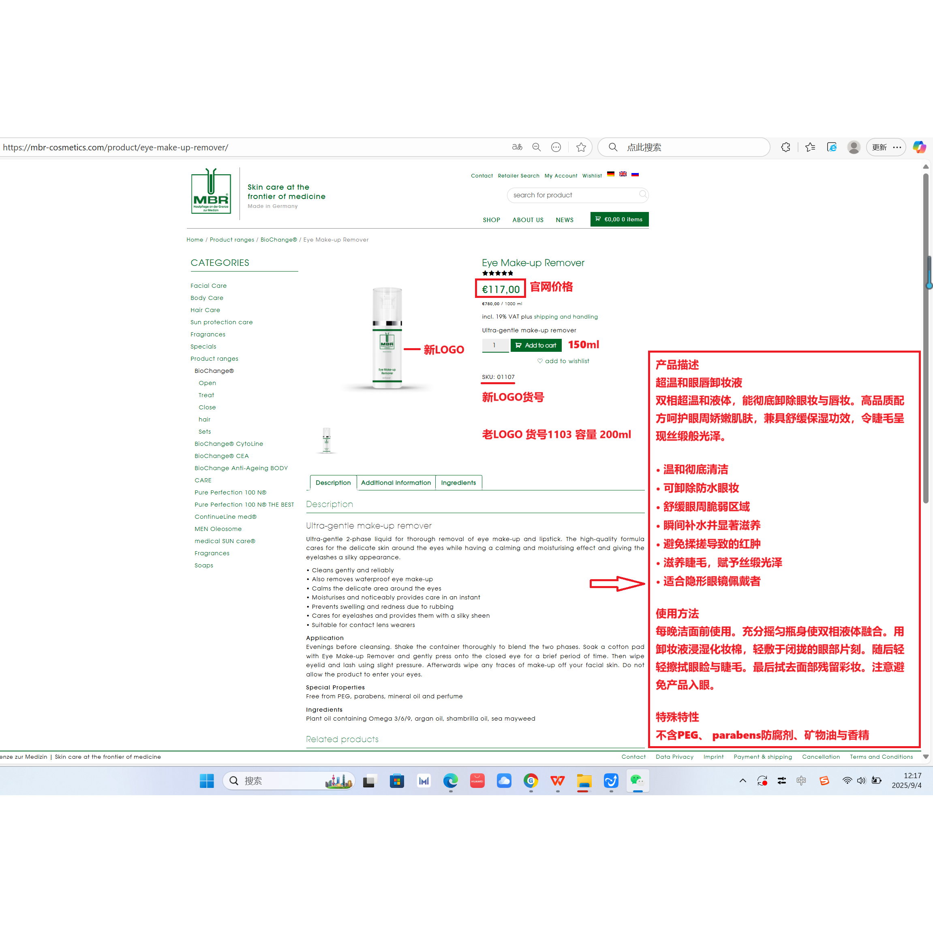The width and height of the screenshot is (933, 933).
Task: Select the small product thumbnail image
Action: pos(326,440)
